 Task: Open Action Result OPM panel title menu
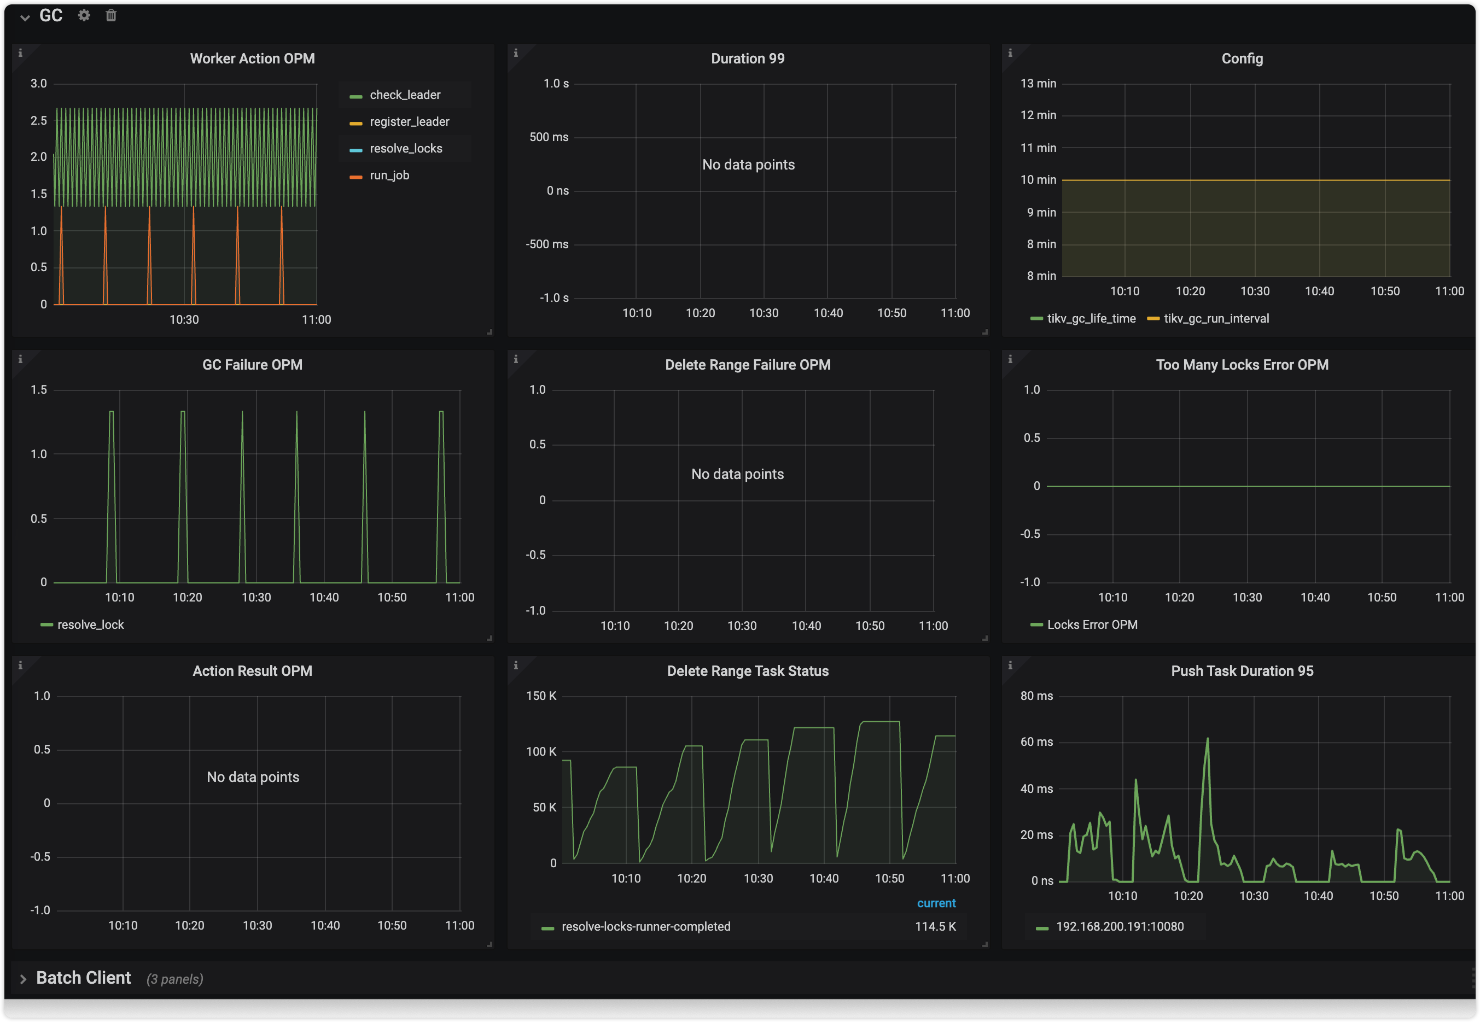point(252,671)
